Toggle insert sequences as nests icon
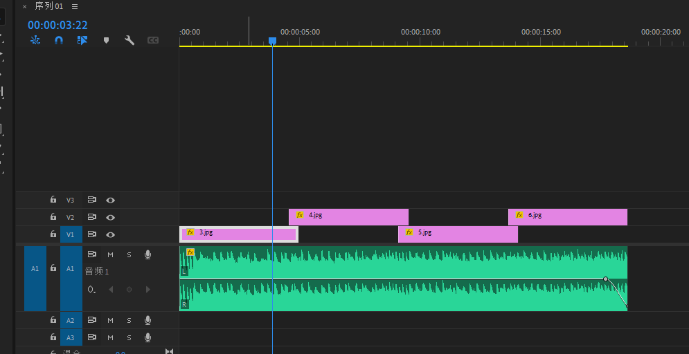The image size is (689, 354). point(35,41)
